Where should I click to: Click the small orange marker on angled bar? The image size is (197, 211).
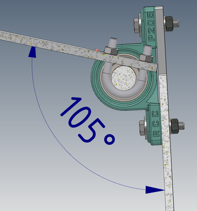pos(97,50)
